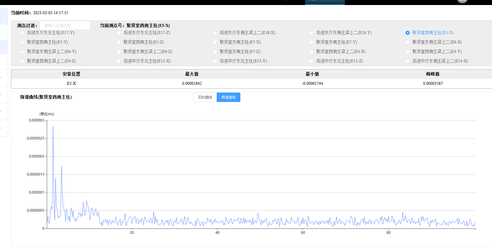
Task: Pick the 后进东厅东侧主梁上二(E18-Y) radio button
Action: [x=311, y=33]
